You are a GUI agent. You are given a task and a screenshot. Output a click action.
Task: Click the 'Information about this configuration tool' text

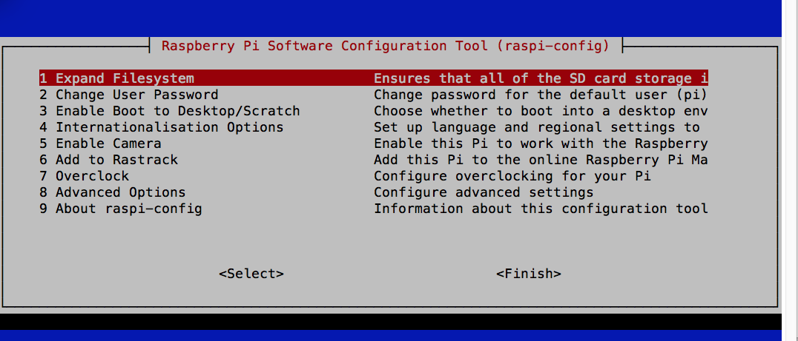541,209
